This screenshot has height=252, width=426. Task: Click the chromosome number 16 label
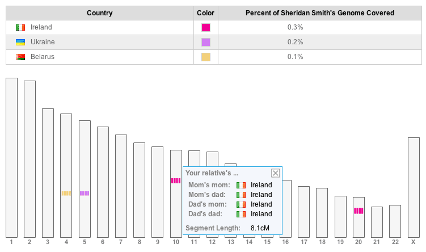click(285, 242)
